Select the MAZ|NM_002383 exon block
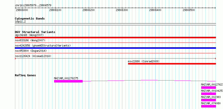Screen dimensions: 223x109 [208, 100]
